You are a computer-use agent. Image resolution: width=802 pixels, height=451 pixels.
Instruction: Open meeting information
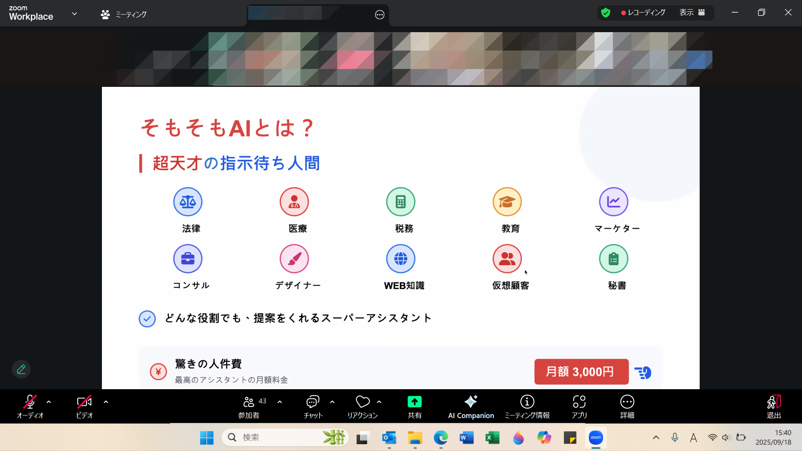coord(527,406)
